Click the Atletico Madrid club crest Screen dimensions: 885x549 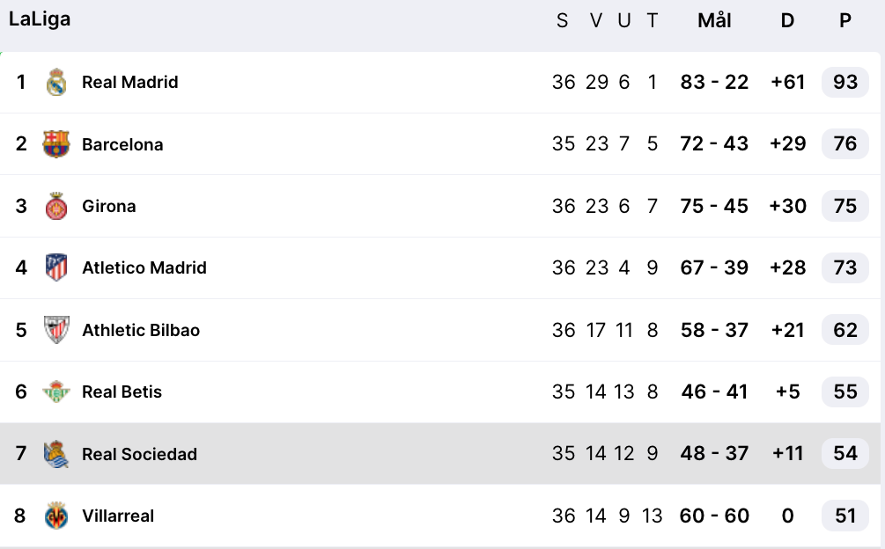(57, 267)
